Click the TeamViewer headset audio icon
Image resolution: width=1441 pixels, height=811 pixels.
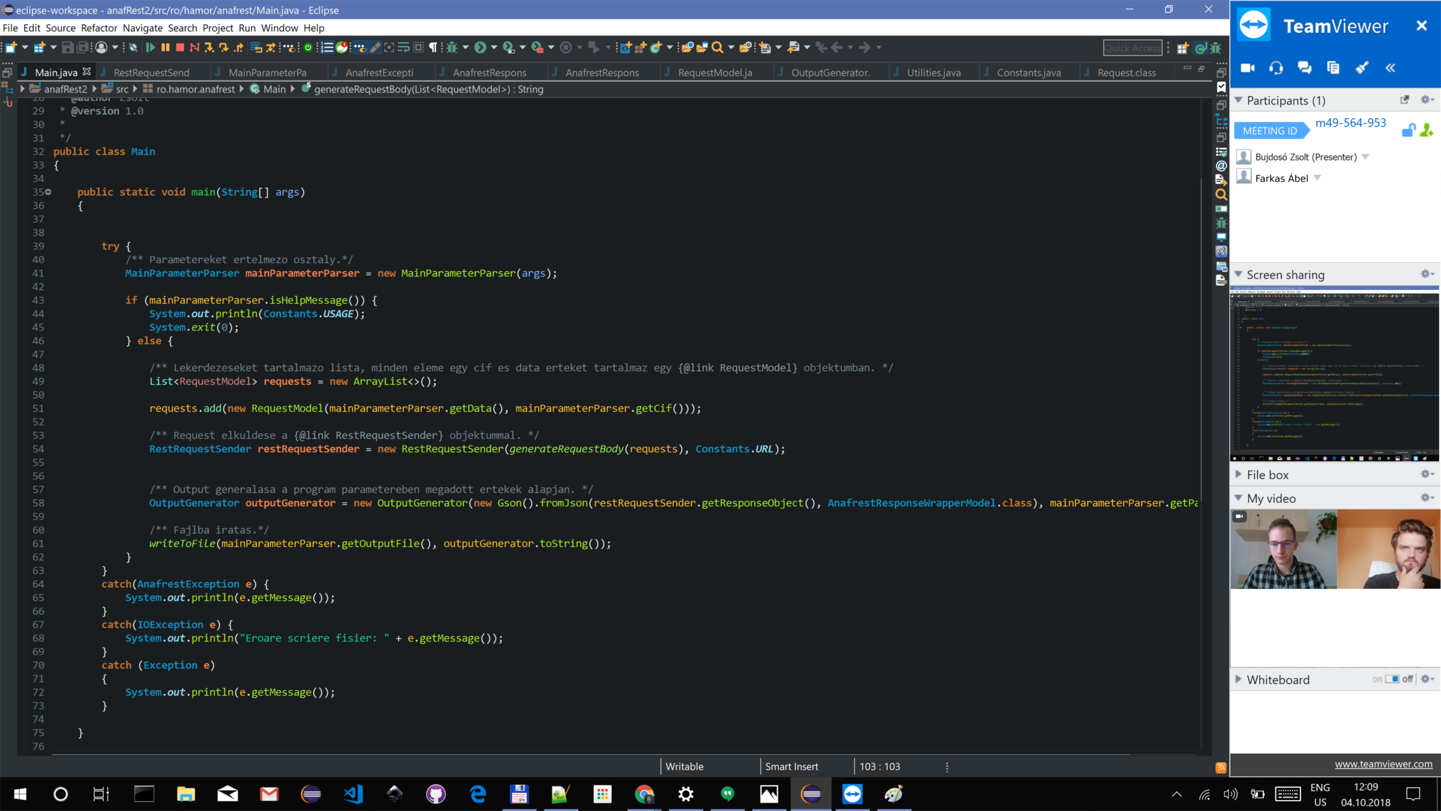point(1276,68)
